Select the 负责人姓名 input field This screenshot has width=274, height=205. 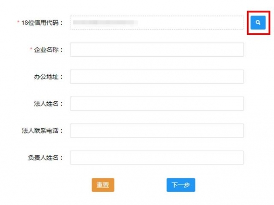click(x=157, y=158)
